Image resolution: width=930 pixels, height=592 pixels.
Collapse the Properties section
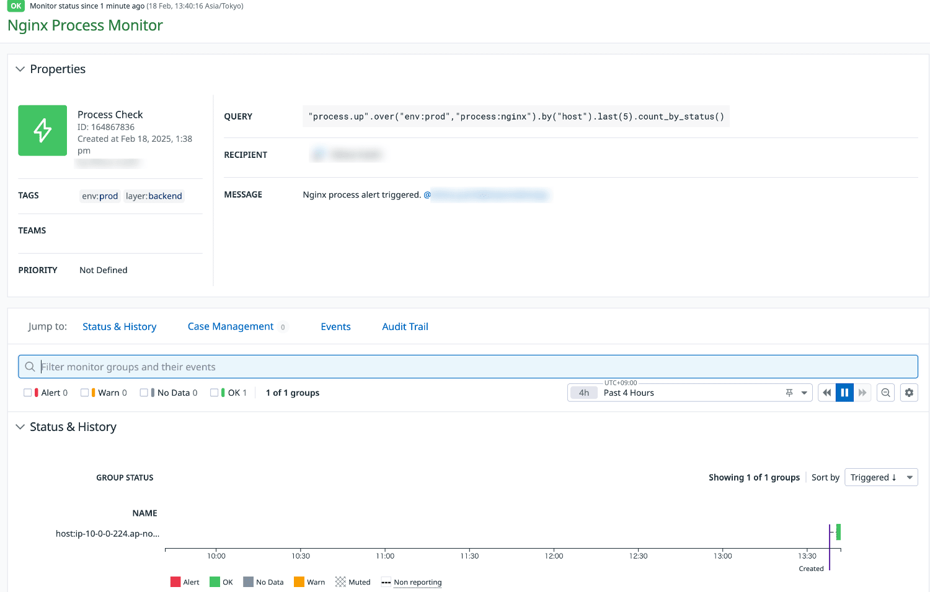(x=20, y=69)
